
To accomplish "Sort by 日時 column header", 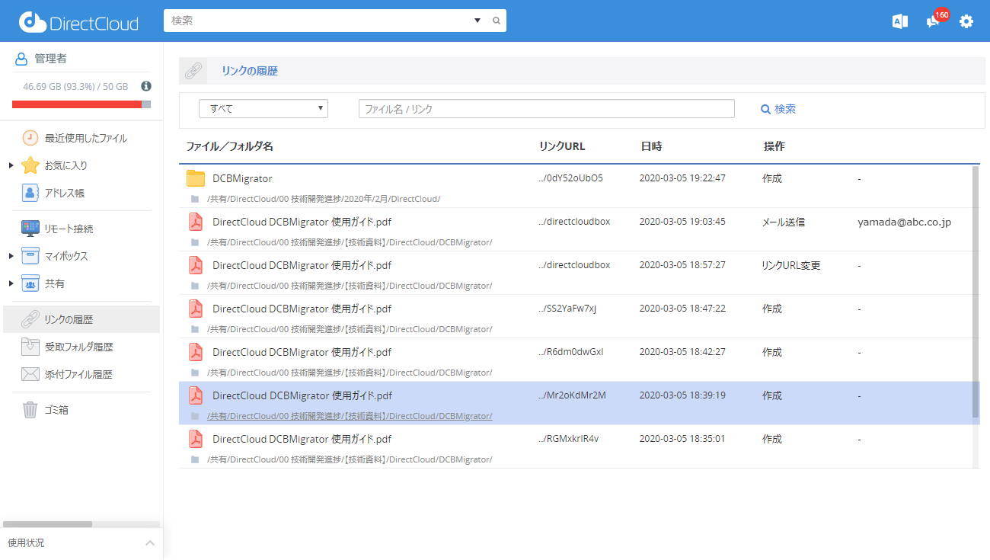I will (652, 146).
